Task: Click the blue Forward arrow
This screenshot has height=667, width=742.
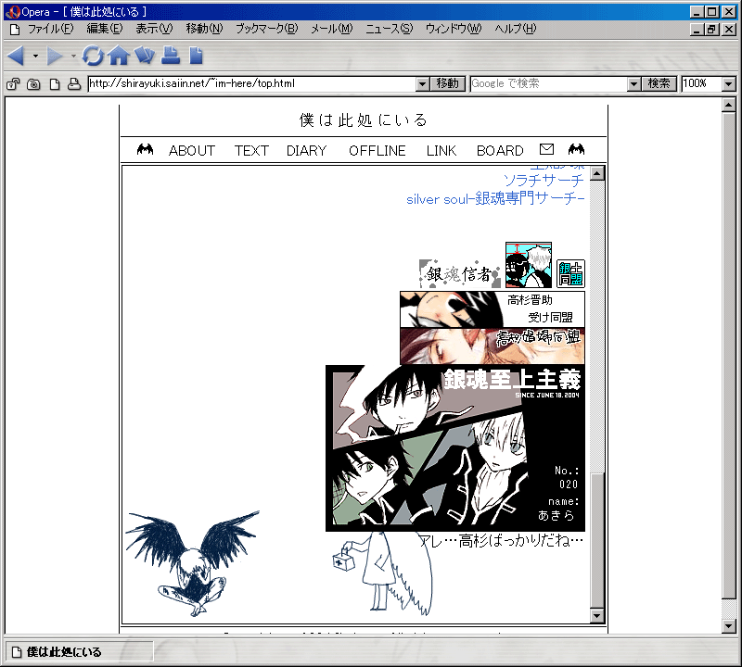Action: pos(55,57)
